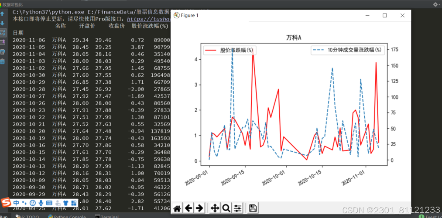Maximize the Figure 1 window
The height and width of the screenshot is (218, 442).
point(384,16)
